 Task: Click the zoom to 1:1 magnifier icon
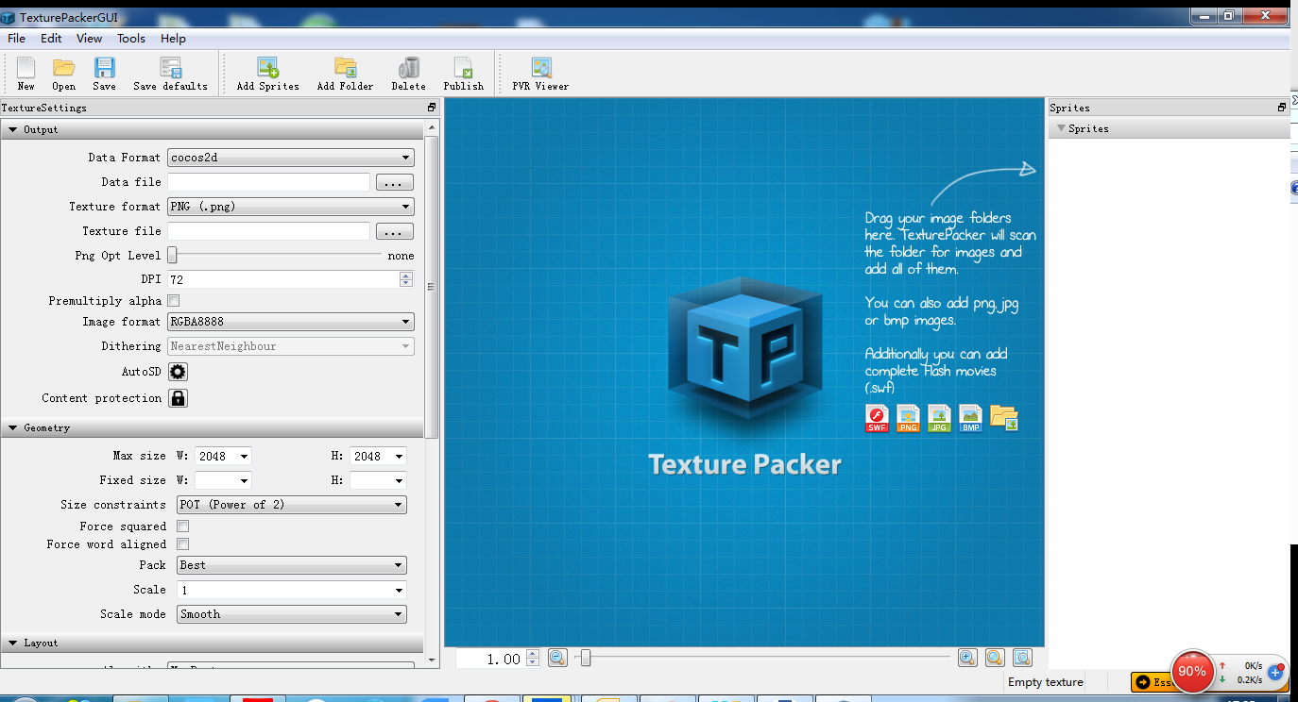[x=995, y=658]
